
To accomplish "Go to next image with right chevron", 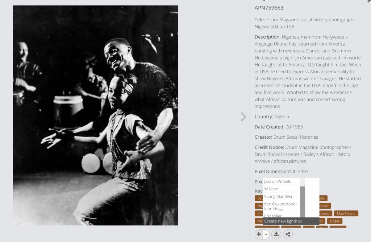I will [243, 117].
